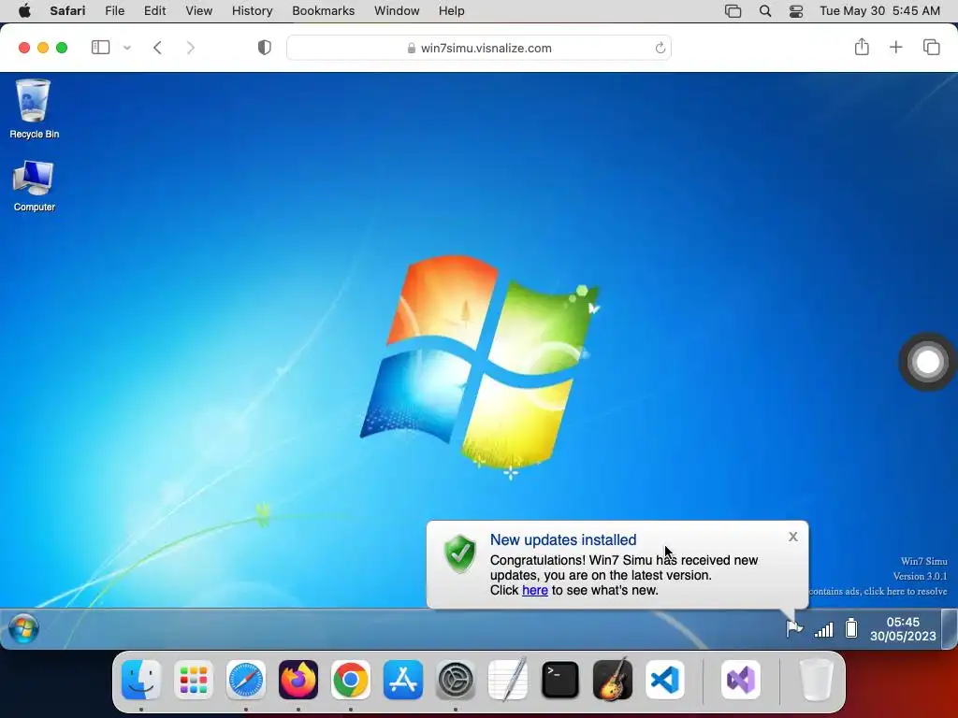The image size is (958, 718).
Task: Launch GarageBand from the Dock
Action: (x=612, y=679)
